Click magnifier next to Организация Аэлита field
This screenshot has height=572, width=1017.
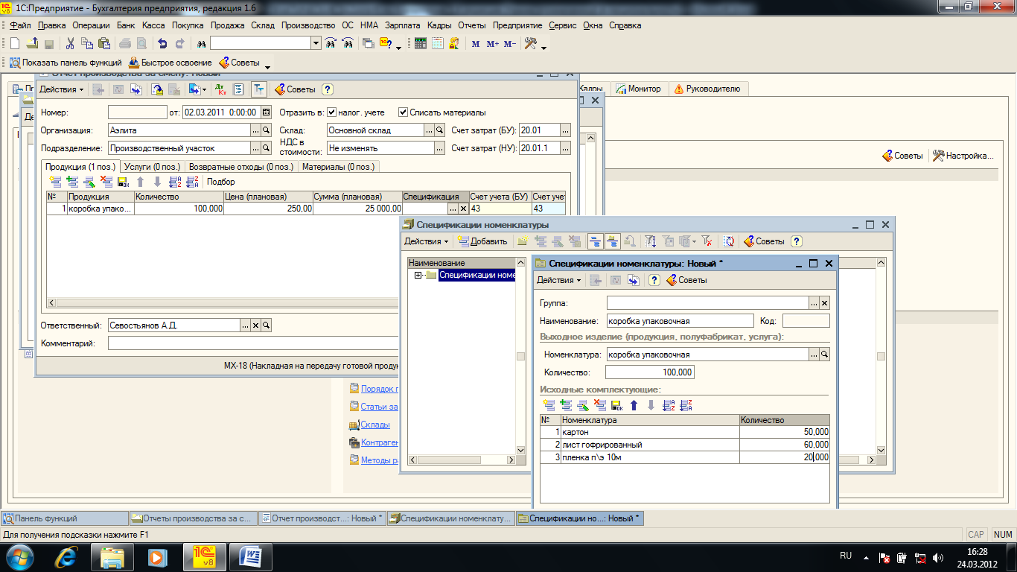pyautogui.click(x=265, y=130)
